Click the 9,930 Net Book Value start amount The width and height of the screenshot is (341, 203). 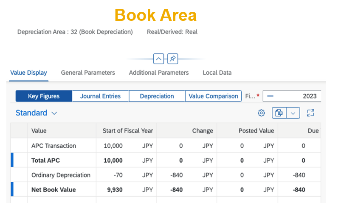(115, 190)
